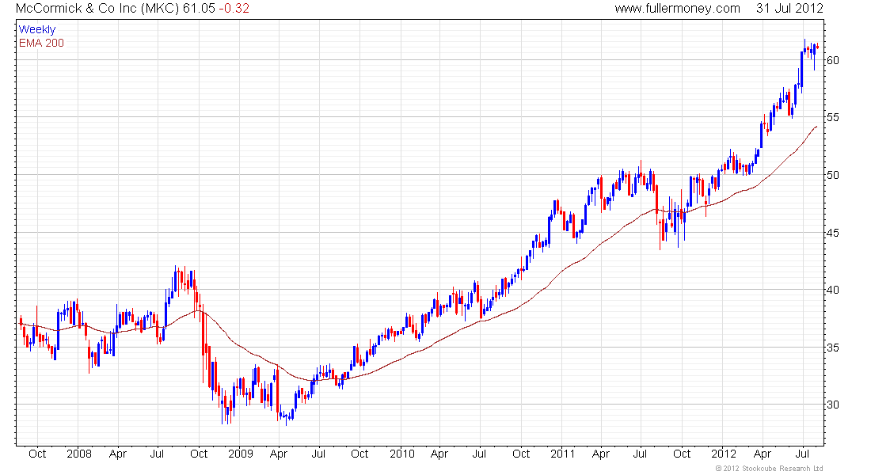This screenshot has width=871, height=475.
Task: Click the 2010 year label on the time axis
Action: click(x=401, y=454)
